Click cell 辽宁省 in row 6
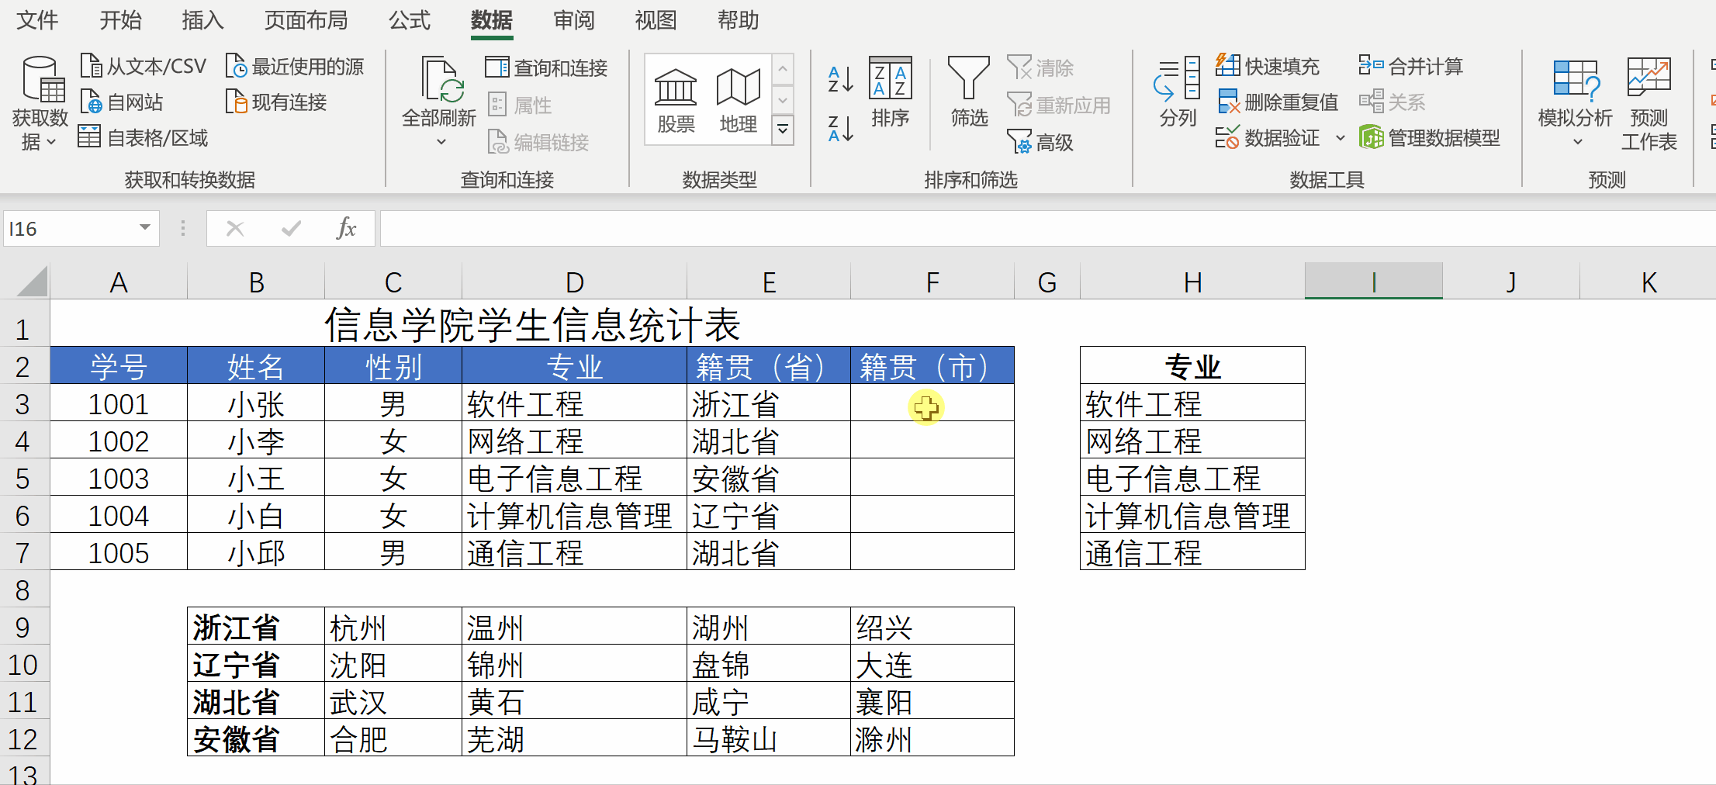 [x=769, y=516]
